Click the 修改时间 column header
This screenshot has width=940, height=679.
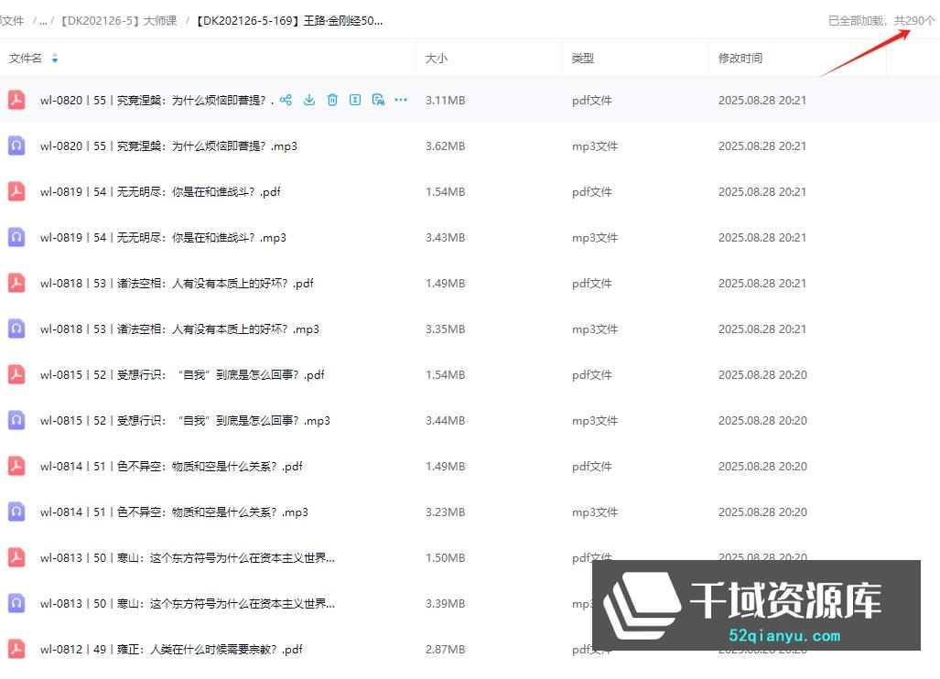pyautogui.click(x=740, y=58)
